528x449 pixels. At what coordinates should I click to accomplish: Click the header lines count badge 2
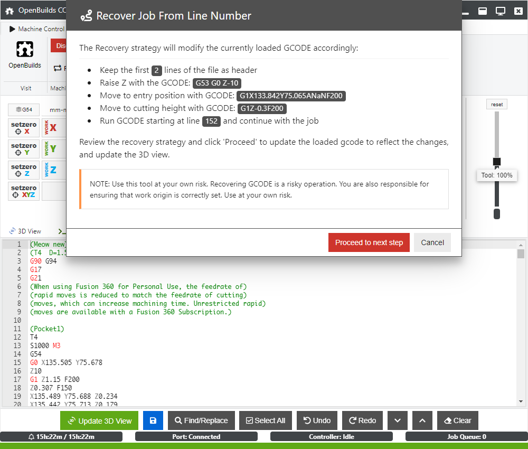click(x=157, y=70)
